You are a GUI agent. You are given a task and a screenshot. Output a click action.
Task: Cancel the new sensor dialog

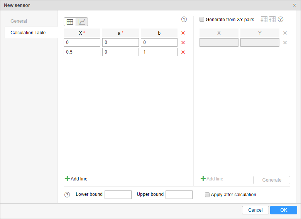tap(255, 210)
